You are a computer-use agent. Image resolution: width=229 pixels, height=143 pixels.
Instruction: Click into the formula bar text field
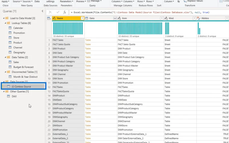[149, 12]
